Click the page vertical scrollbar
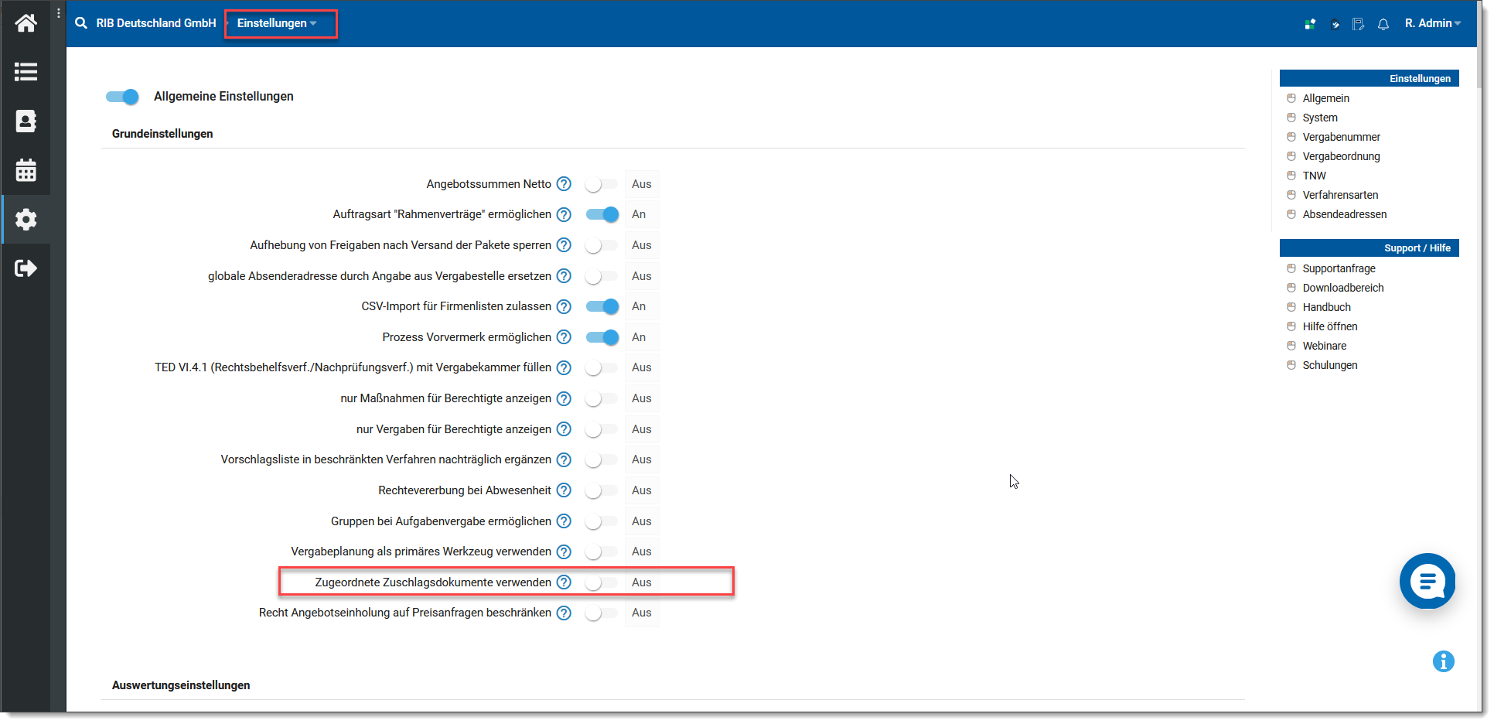The width and height of the screenshot is (1494, 724). tap(1479, 46)
